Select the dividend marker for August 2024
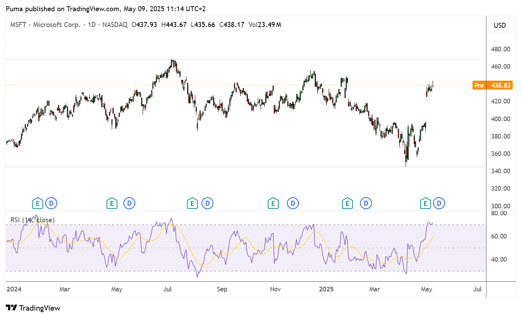This screenshot has height=318, width=522. click(208, 203)
